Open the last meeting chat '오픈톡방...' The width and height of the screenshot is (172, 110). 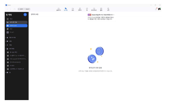point(17,69)
